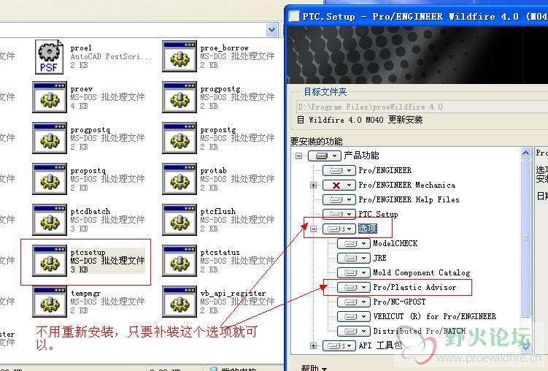Select the 产品功能 root label

(x=361, y=156)
